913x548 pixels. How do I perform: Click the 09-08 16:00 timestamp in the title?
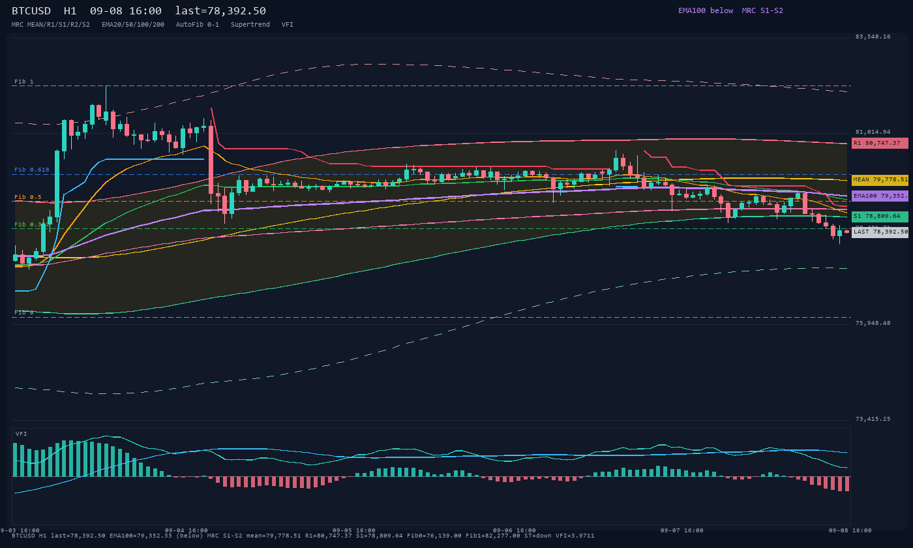coord(126,11)
